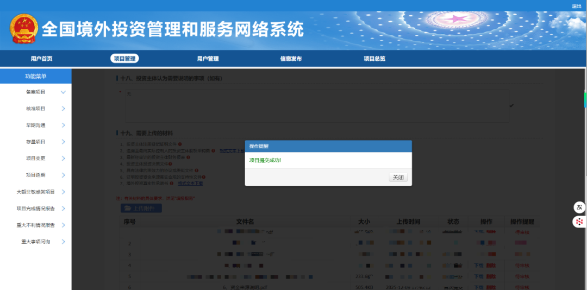Click the 大小 column header
This screenshot has width=587, height=290.
(x=365, y=222)
